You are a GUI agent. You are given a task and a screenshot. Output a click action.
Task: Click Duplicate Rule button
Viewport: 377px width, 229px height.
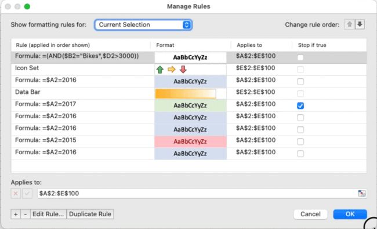pyautogui.click(x=90, y=214)
